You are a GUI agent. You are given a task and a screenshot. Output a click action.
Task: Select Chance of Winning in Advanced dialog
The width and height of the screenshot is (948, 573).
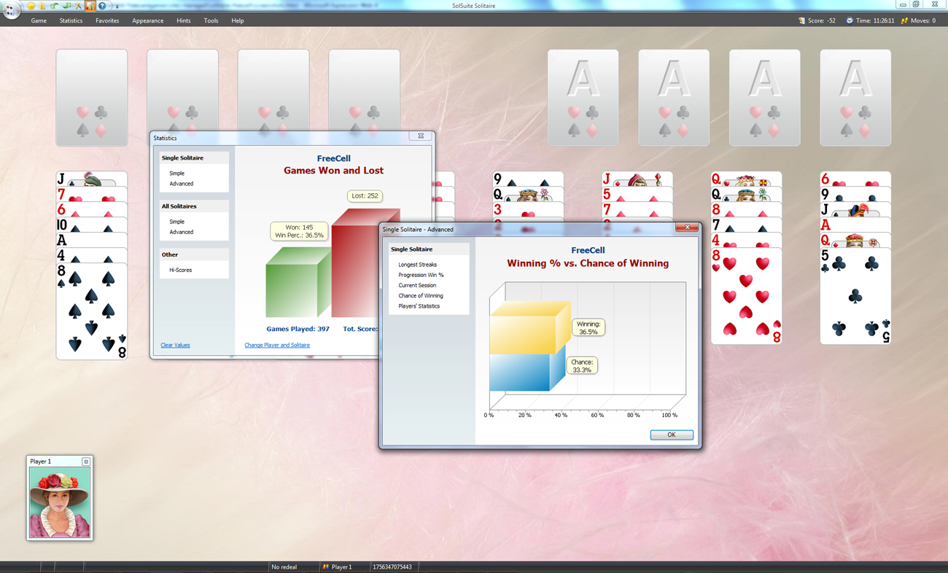pos(421,295)
